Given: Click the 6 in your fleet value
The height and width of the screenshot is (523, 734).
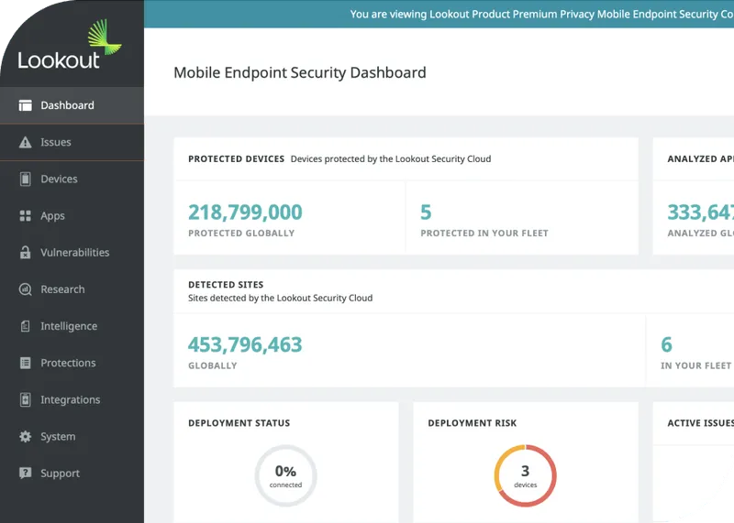Looking at the screenshot, I should tap(667, 345).
